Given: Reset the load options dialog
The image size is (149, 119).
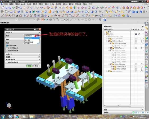Looking at the screenshot, I should (x=35, y=29).
